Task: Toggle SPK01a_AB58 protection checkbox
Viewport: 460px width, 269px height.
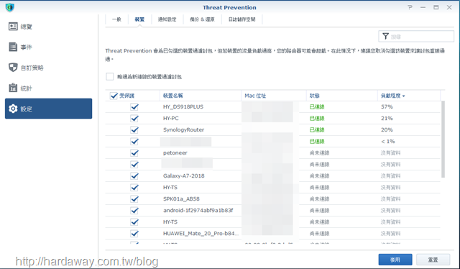Action: coord(134,199)
